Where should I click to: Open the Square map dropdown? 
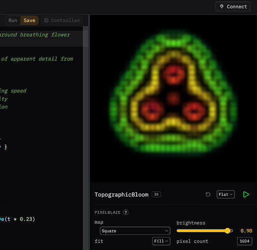[x=135, y=231]
